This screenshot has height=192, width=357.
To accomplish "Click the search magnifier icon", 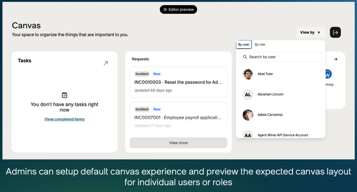I will 245,57.
